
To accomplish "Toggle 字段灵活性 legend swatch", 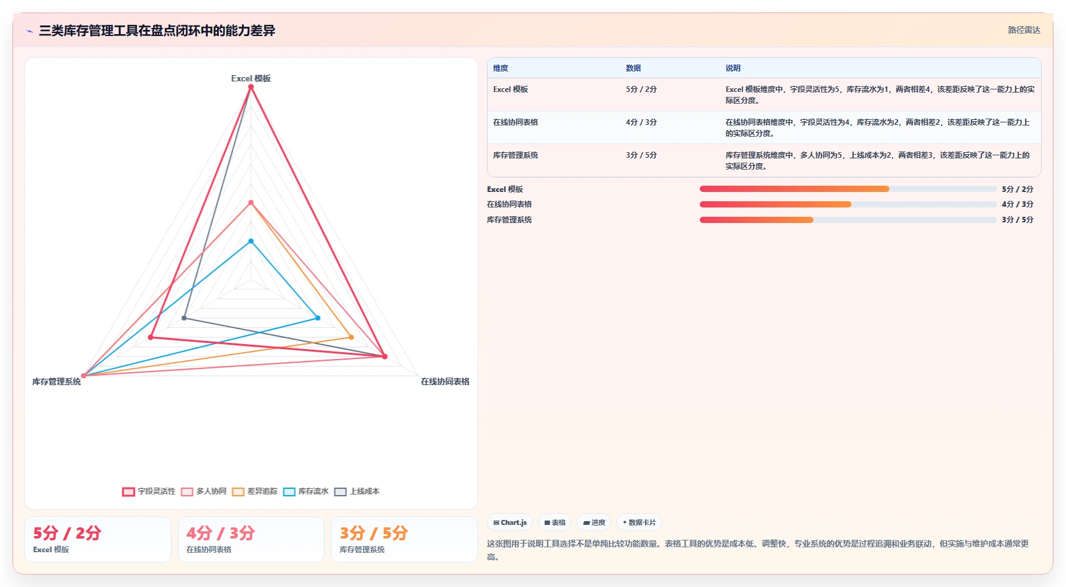I will (x=128, y=492).
